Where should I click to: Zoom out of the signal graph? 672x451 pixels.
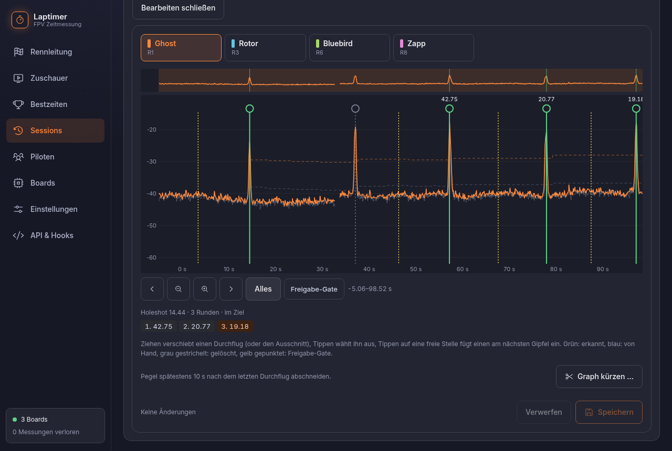tap(178, 289)
